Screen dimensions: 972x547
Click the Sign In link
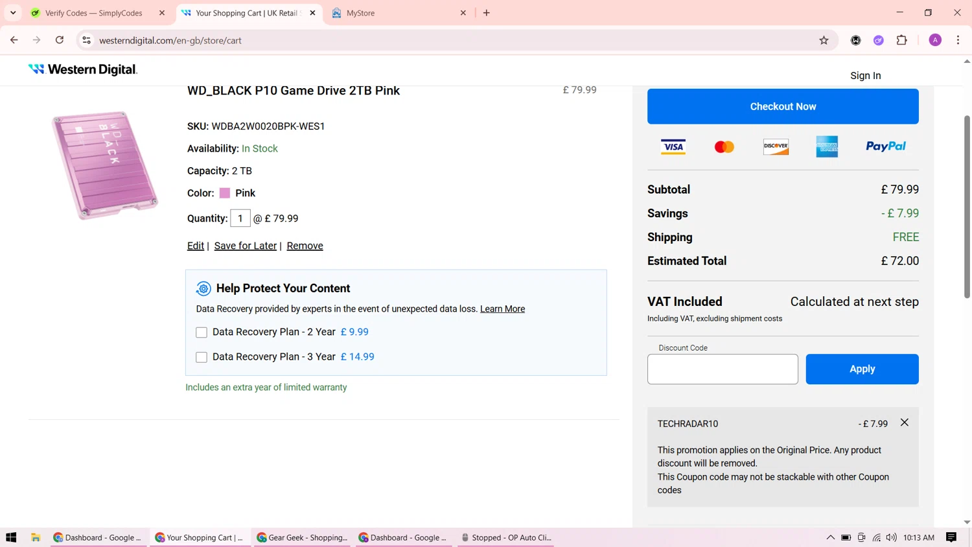pos(865,76)
